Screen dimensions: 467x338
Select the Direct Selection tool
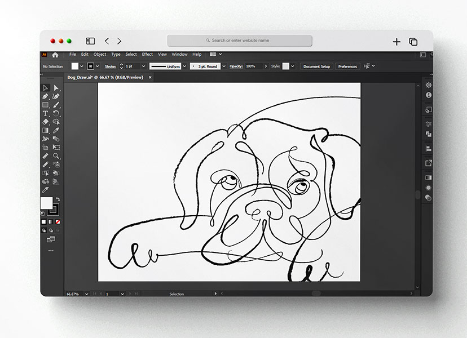coord(56,88)
